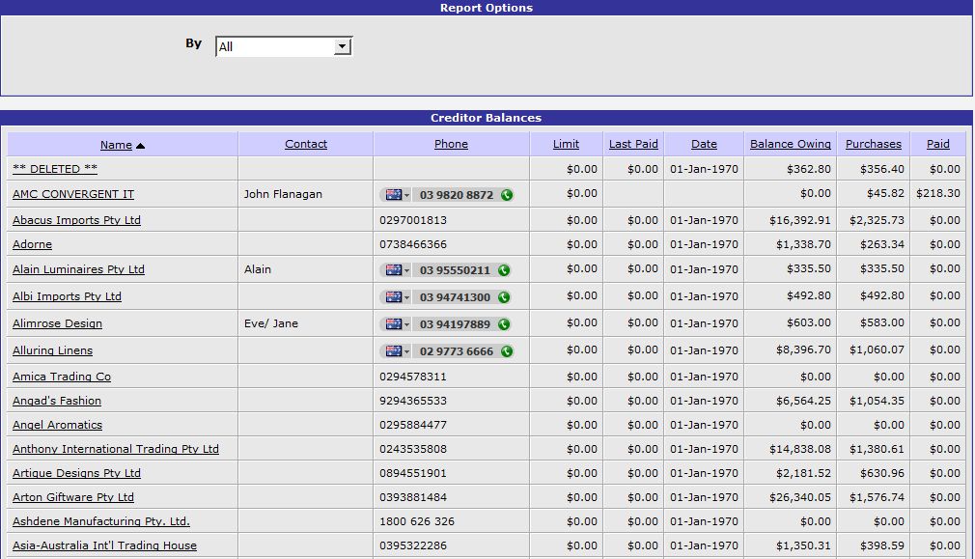Open flag dropdown next to 02 9773 6666

(397, 351)
